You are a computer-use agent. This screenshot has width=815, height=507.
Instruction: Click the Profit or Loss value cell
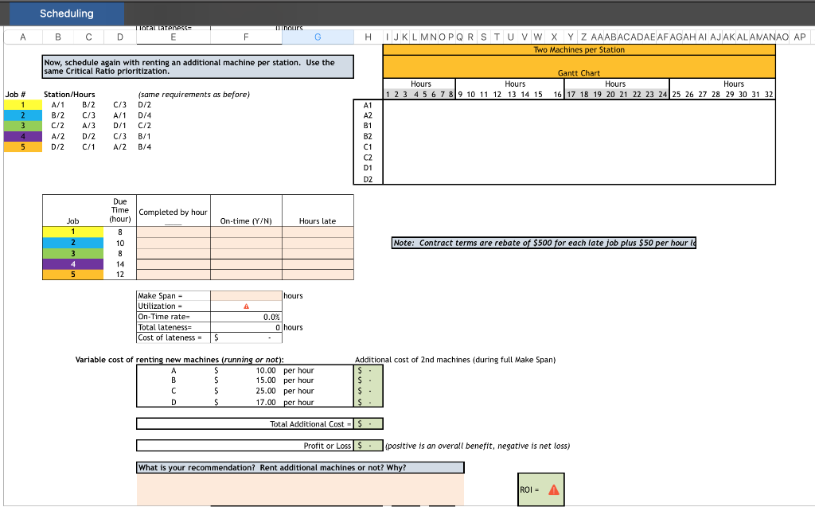pos(368,445)
